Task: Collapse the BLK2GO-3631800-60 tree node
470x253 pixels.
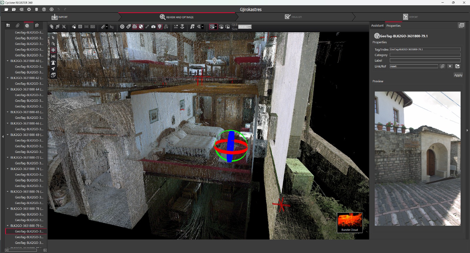Action: (x=8, y=61)
